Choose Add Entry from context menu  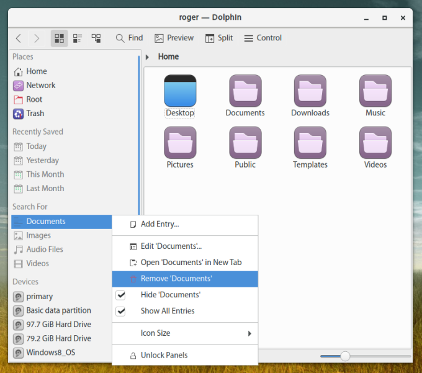tap(159, 224)
